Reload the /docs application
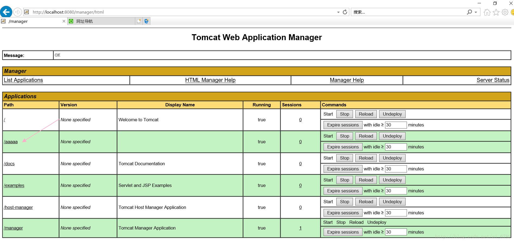514x242 pixels. [366, 158]
